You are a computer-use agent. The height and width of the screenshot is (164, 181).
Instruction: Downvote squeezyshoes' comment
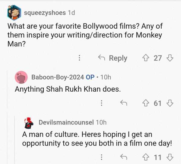[x=170, y=58]
